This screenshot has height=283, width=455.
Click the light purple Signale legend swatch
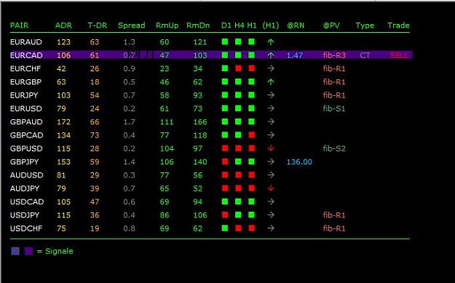(15, 251)
